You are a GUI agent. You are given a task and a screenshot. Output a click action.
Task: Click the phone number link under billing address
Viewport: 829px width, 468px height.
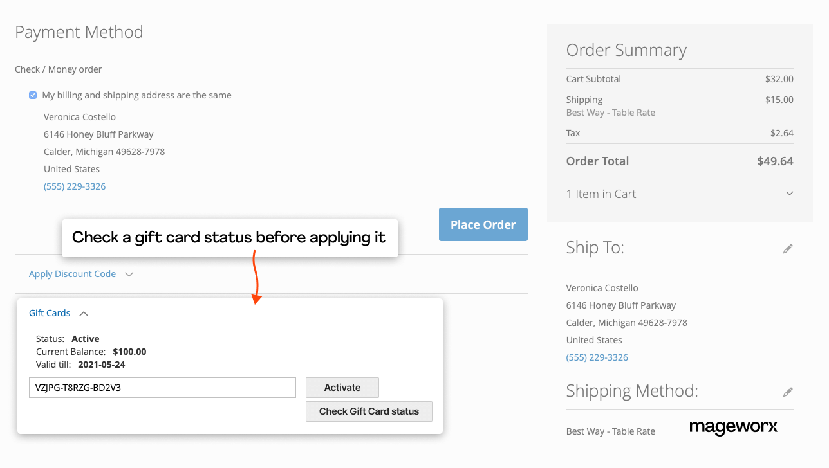coord(75,186)
